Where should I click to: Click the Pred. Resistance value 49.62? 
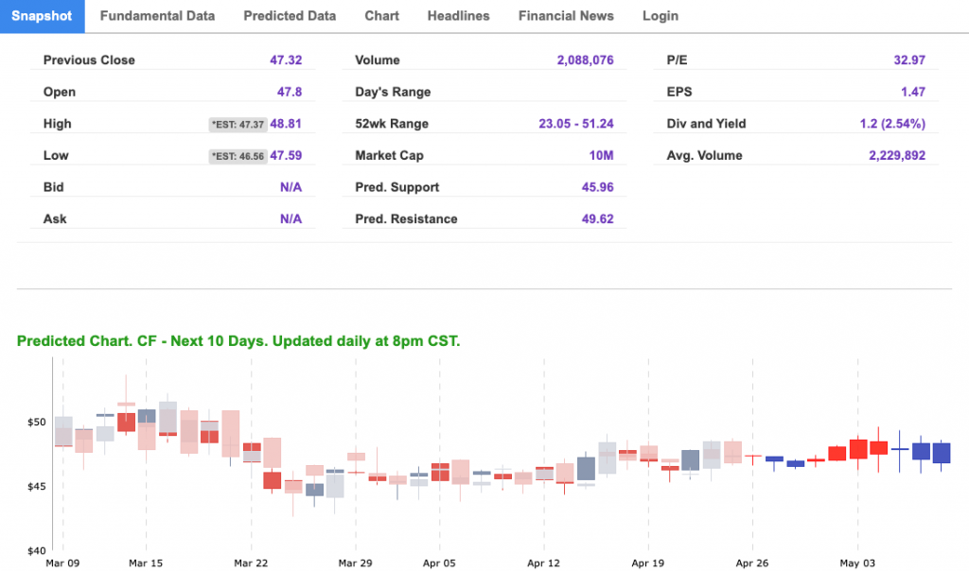click(x=597, y=219)
